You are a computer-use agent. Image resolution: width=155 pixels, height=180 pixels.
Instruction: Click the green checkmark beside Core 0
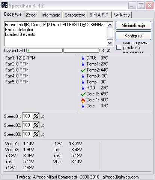pyautogui.click(x=83, y=94)
